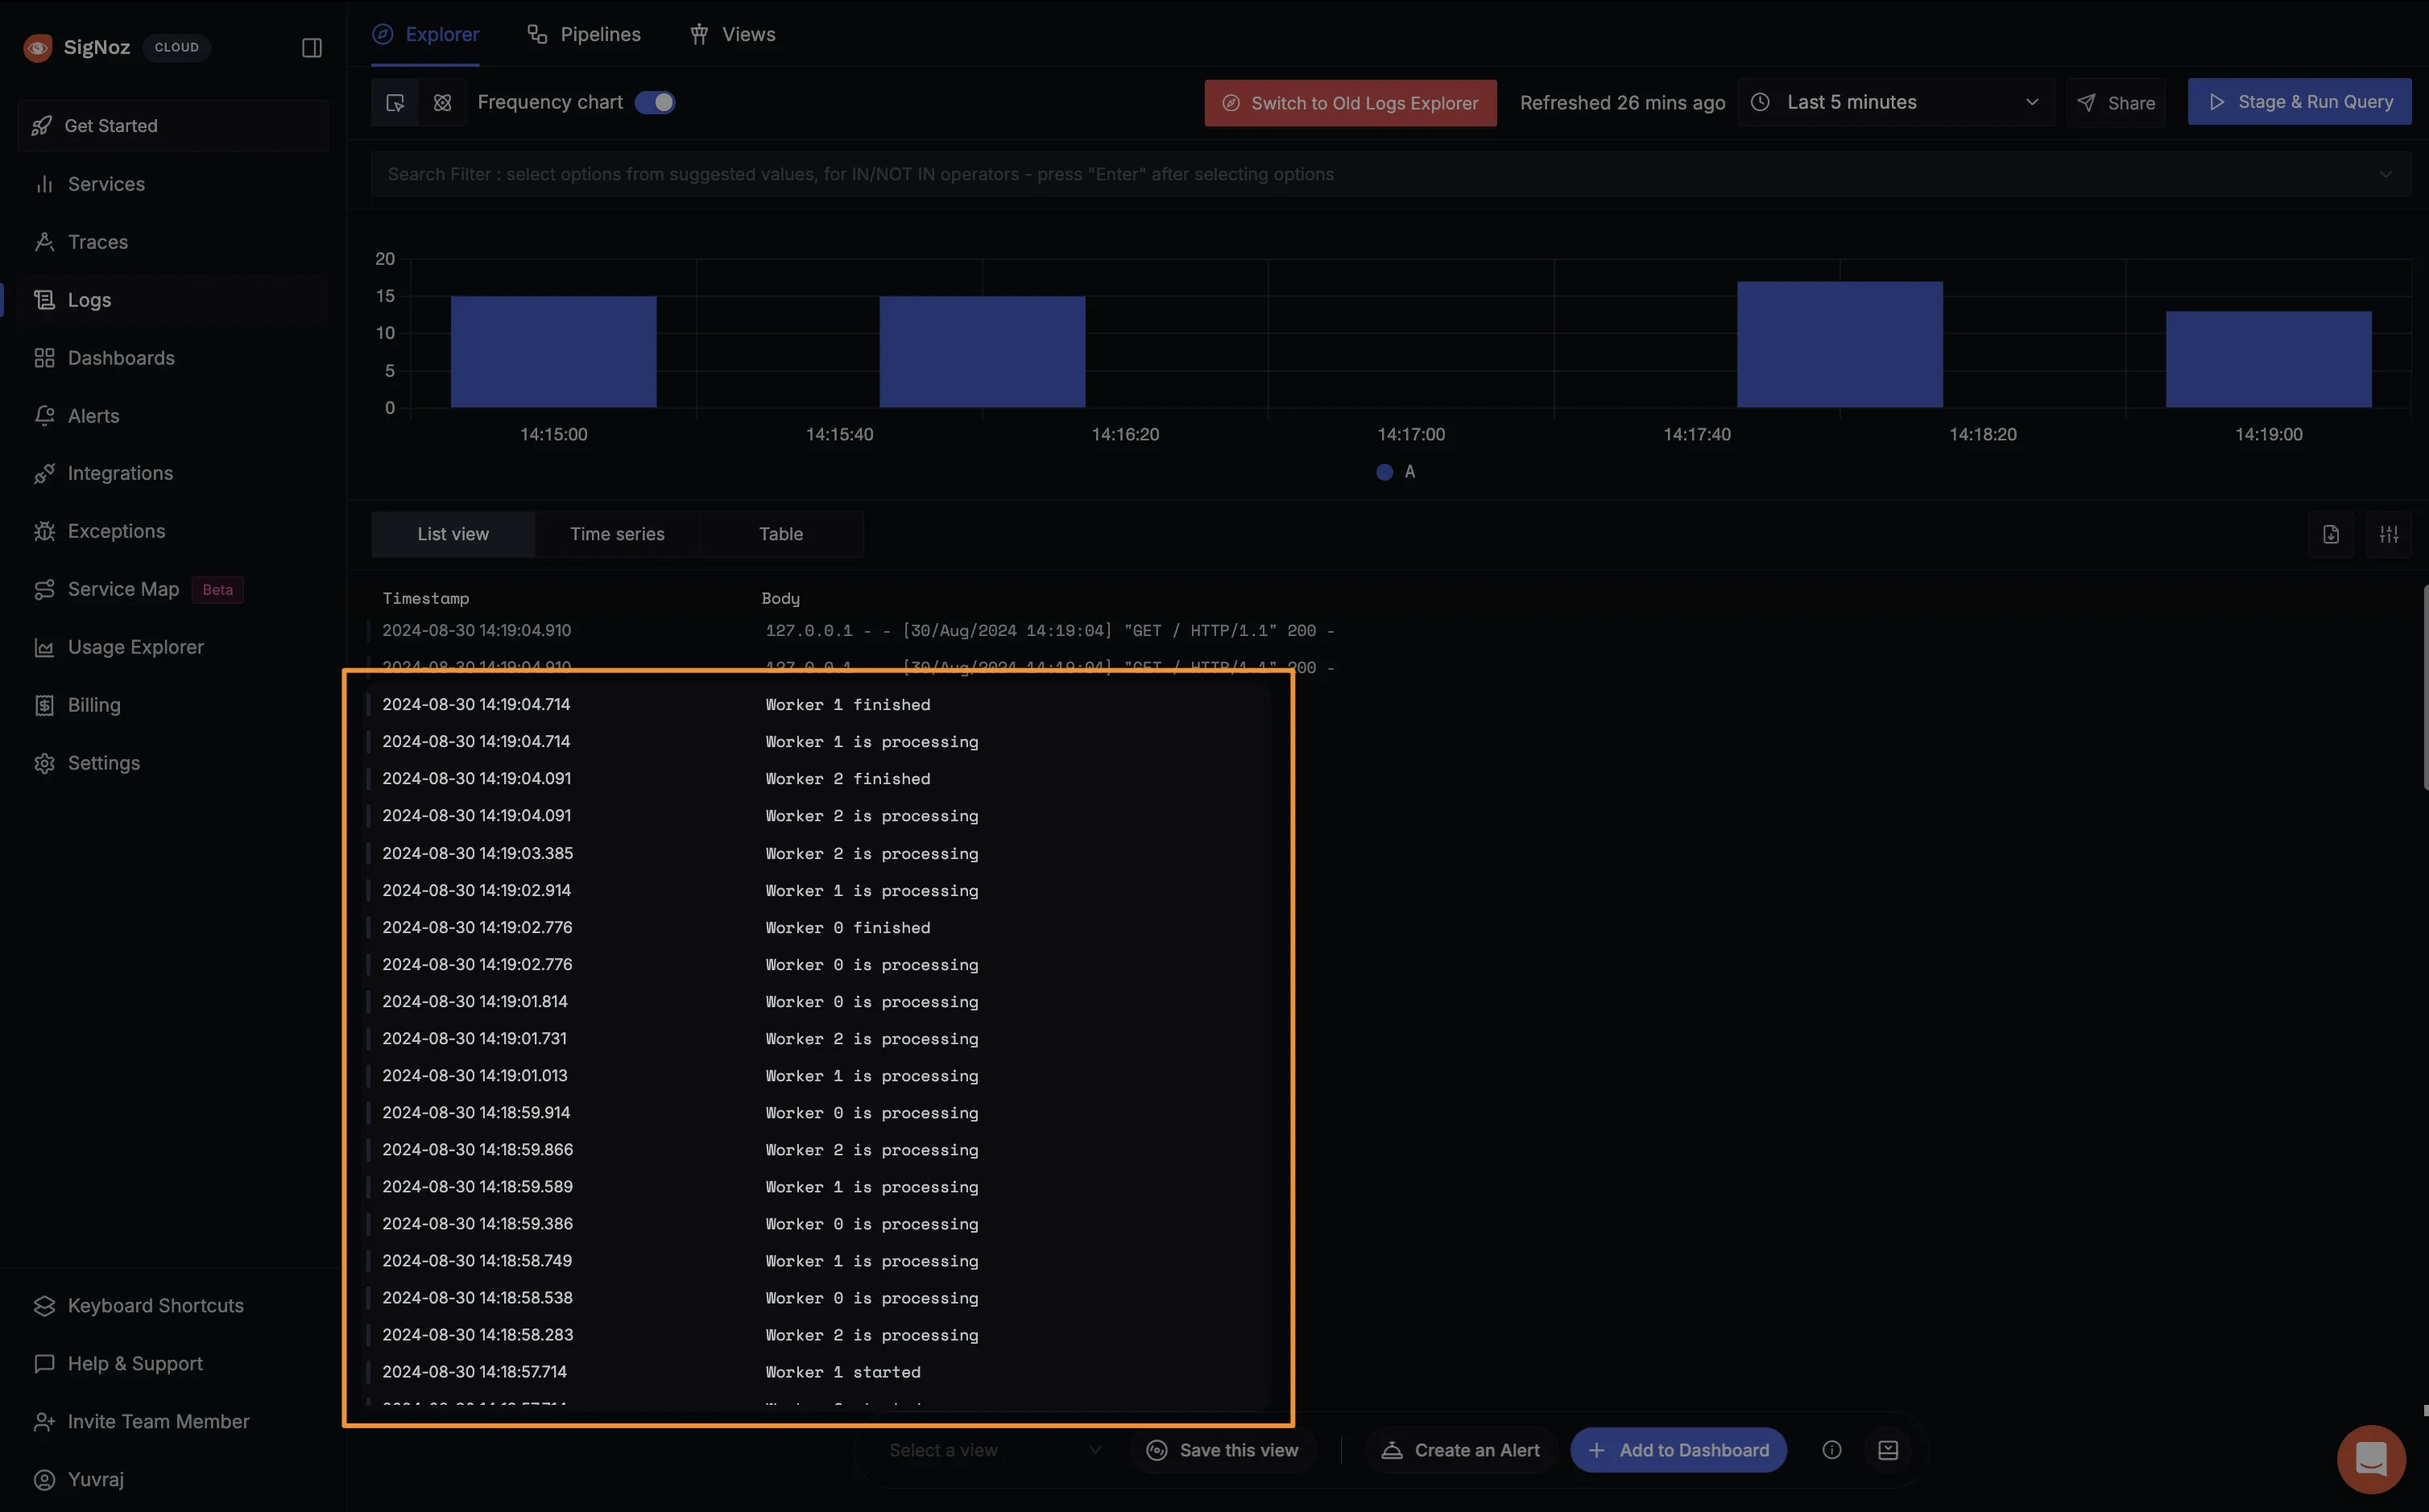Open the chat support bubble
The width and height of the screenshot is (2429, 1512).
click(x=2371, y=1459)
